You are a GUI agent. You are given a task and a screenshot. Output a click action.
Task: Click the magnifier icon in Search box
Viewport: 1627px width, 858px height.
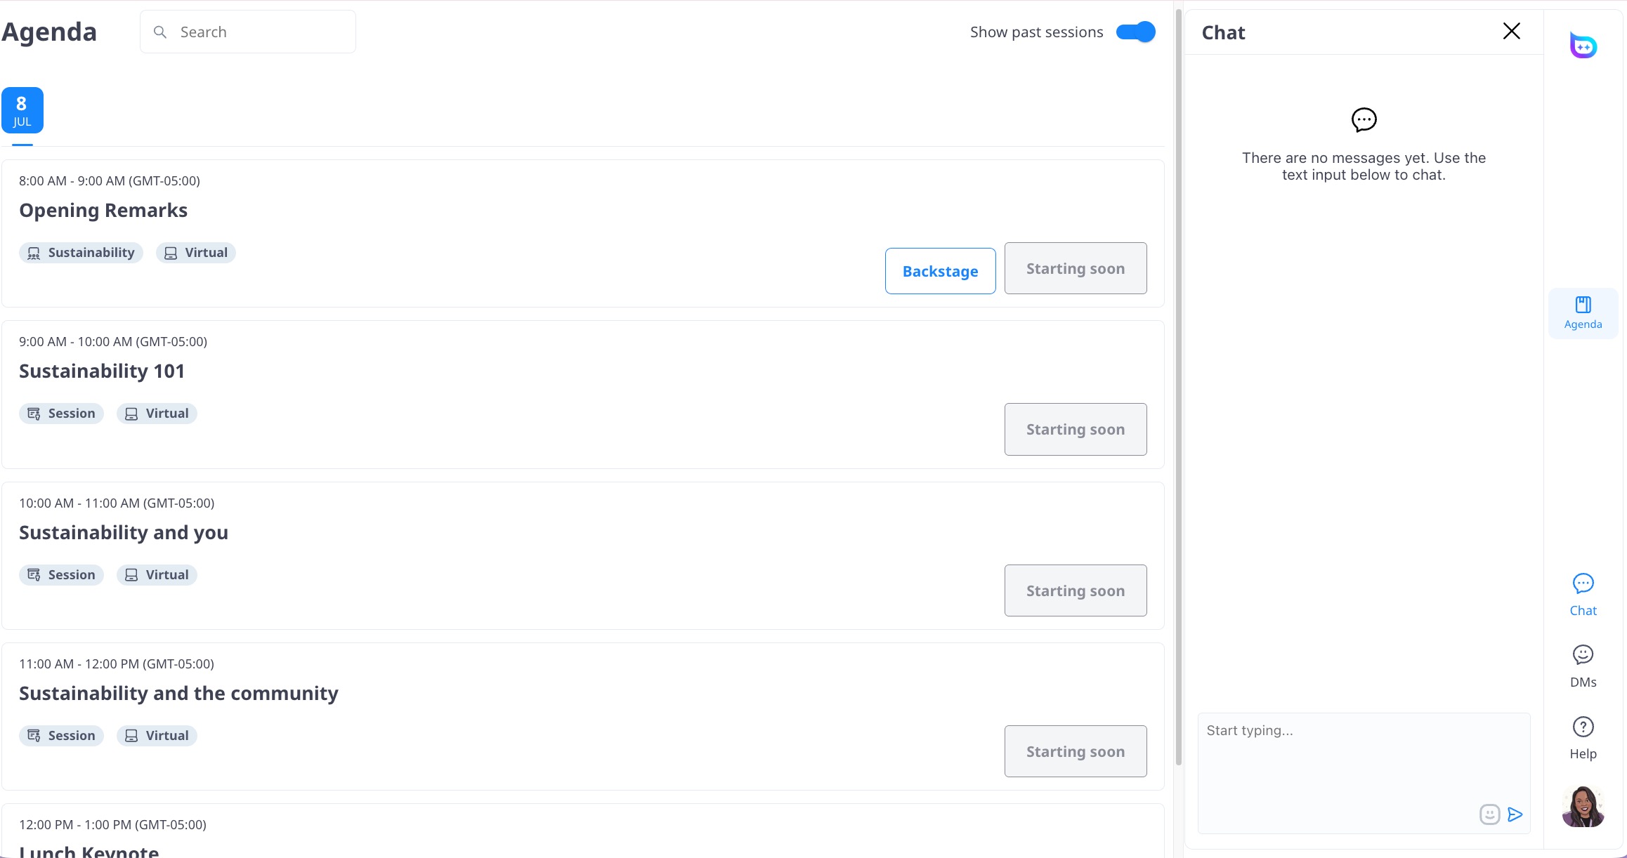pos(160,32)
